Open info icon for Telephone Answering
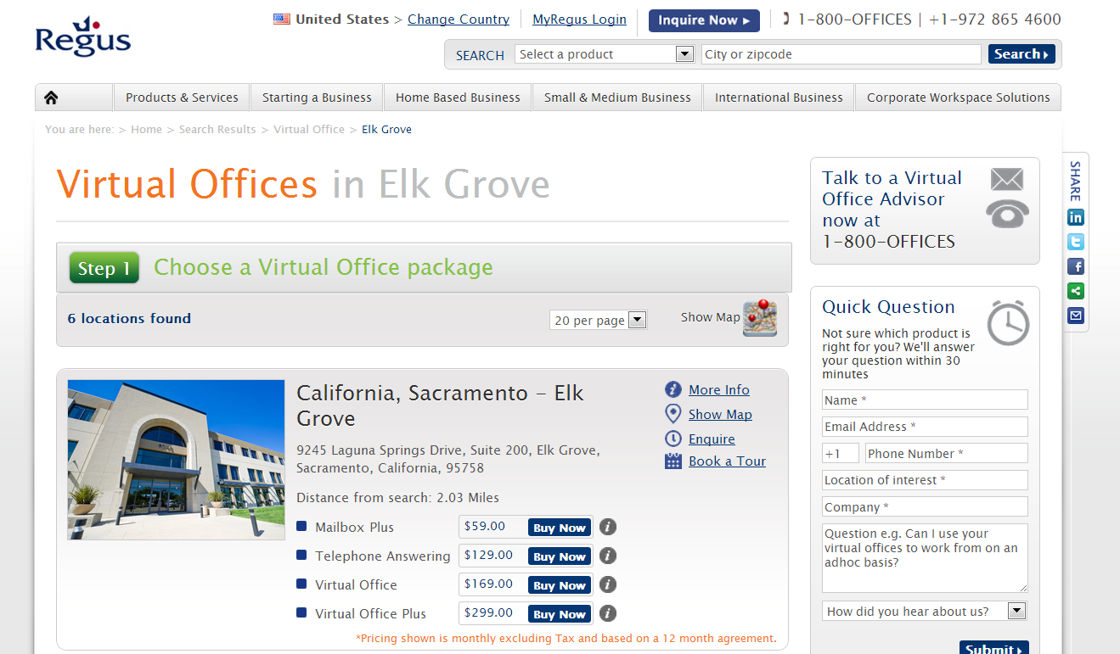 608,556
